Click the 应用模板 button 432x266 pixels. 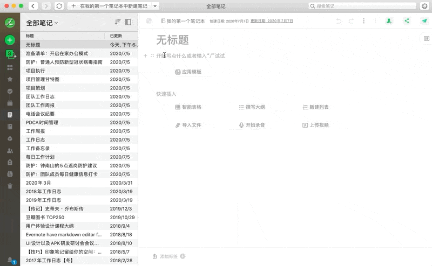(188, 72)
